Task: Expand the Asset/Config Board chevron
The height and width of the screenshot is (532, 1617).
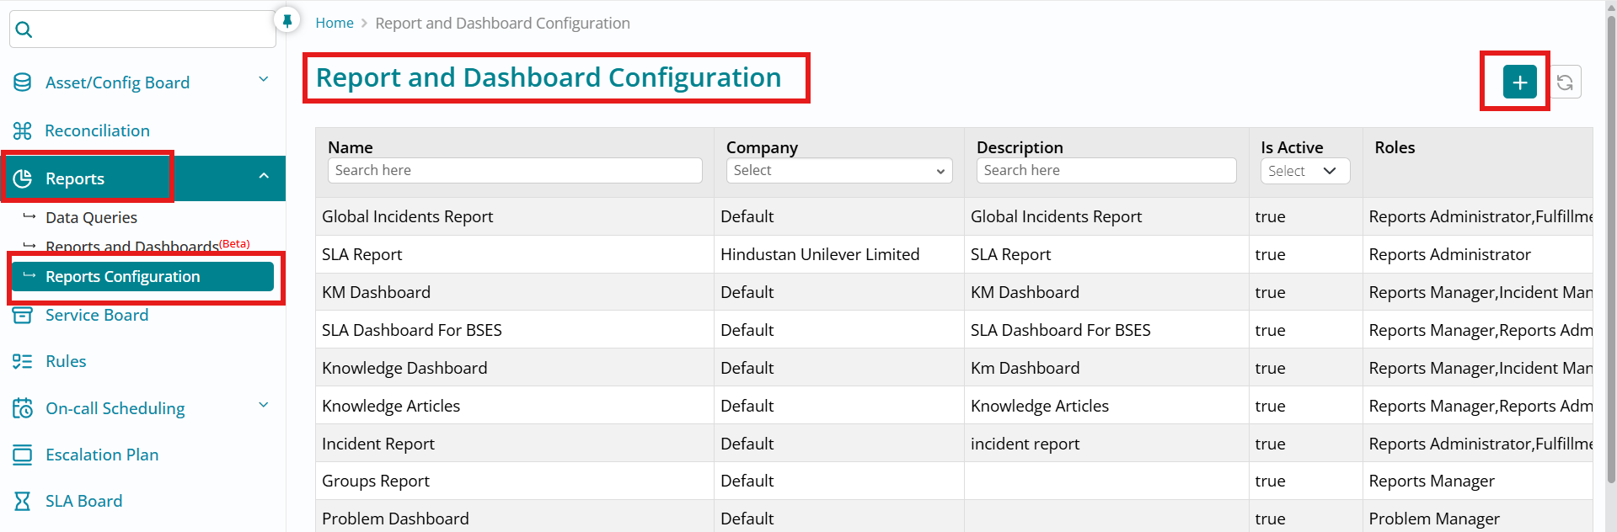Action: click(264, 79)
